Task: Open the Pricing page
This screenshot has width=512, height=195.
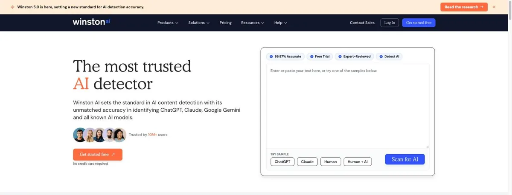Action: pos(226,23)
